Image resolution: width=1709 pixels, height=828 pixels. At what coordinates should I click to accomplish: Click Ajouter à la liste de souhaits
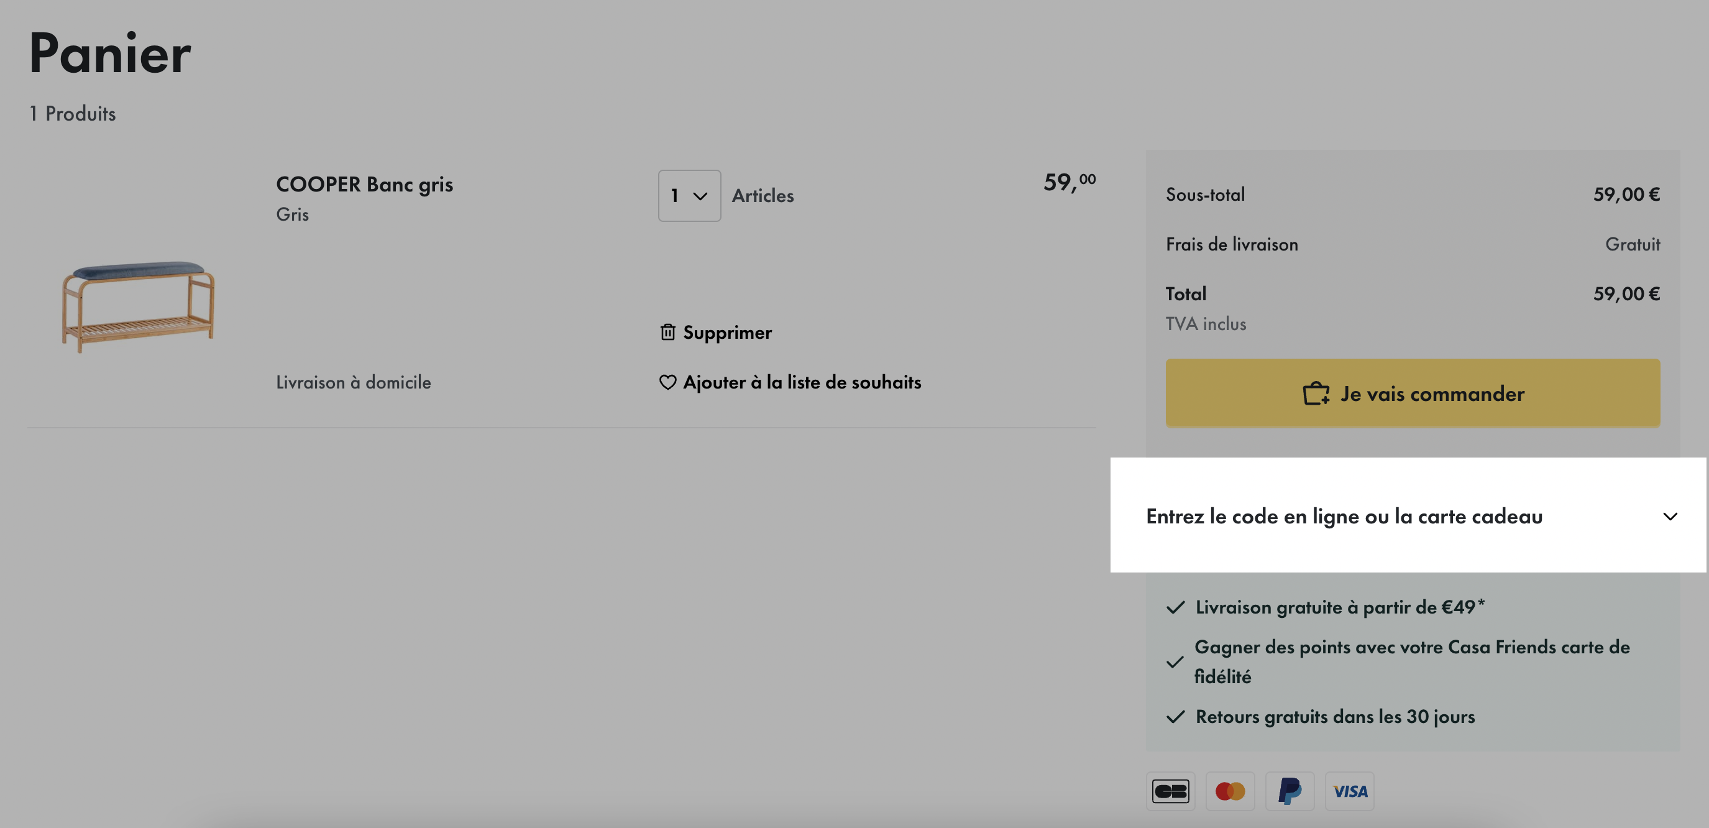click(x=802, y=382)
